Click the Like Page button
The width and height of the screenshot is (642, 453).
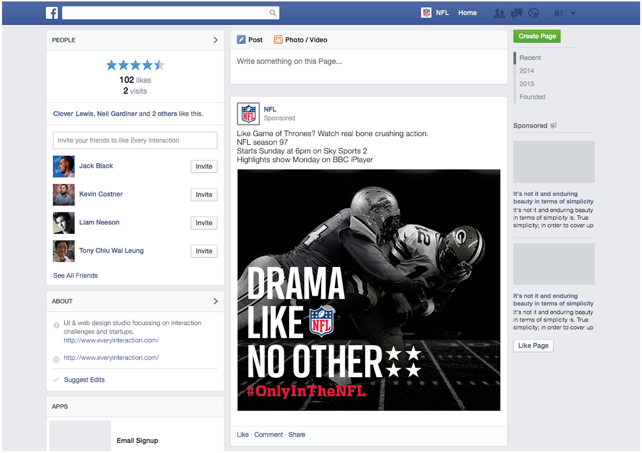click(x=533, y=346)
